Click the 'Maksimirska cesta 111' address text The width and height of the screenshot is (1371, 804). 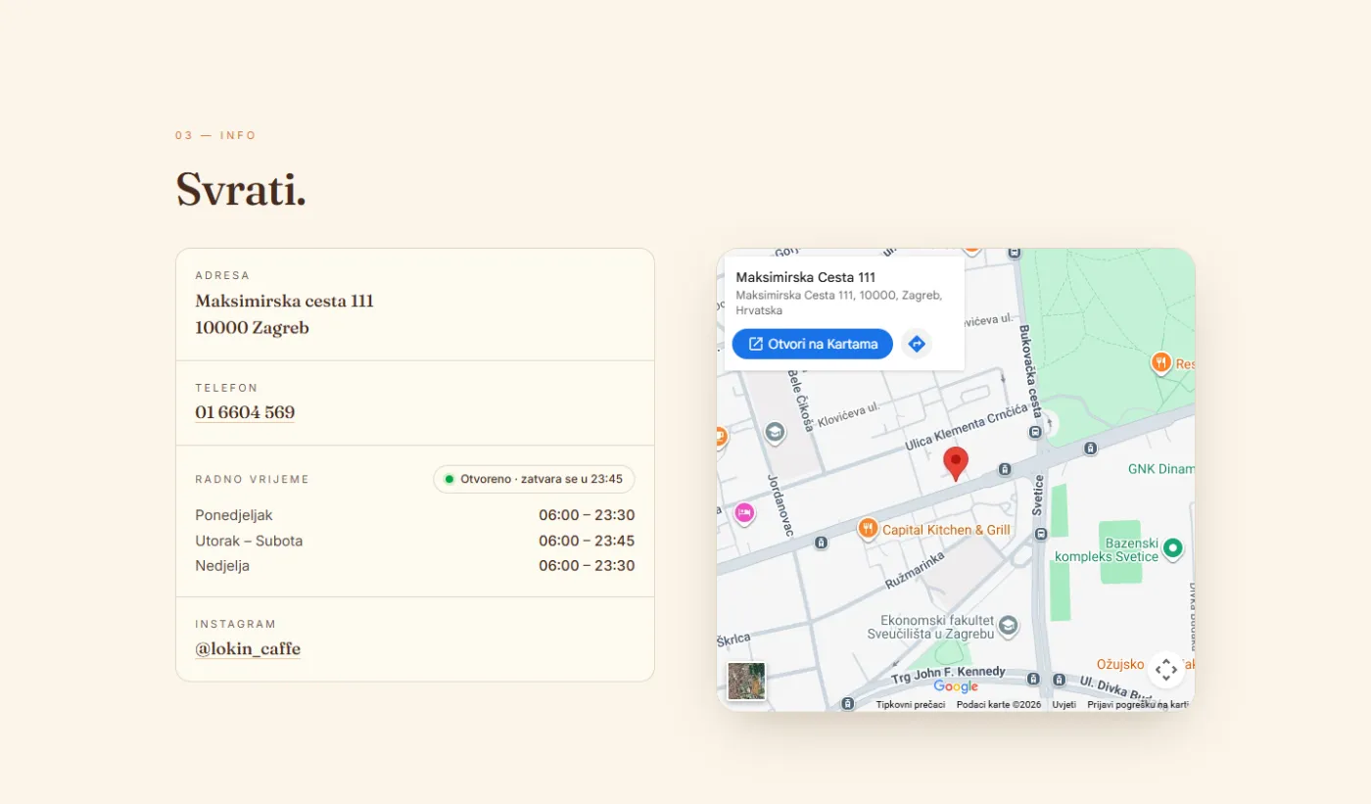[x=284, y=301]
